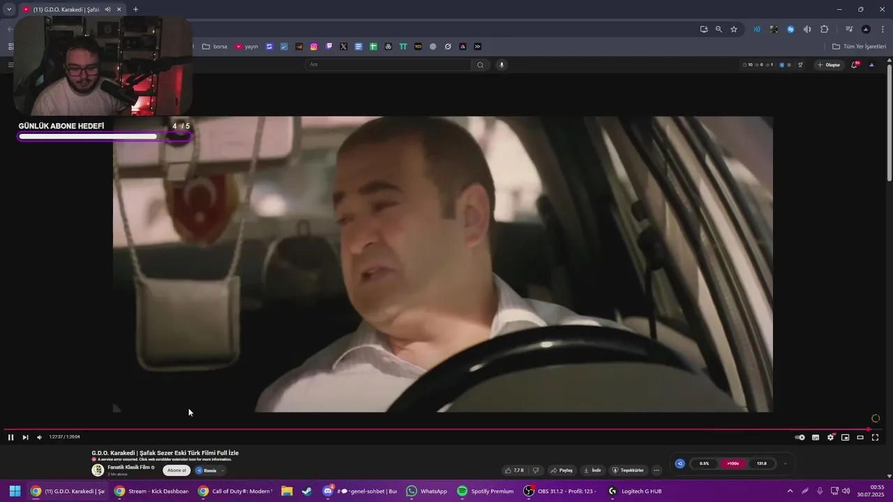Image resolution: width=893 pixels, height=502 pixels.
Task: Subscribe with the Abone ol button
Action: pyautogui.click(x=177, y=471)
